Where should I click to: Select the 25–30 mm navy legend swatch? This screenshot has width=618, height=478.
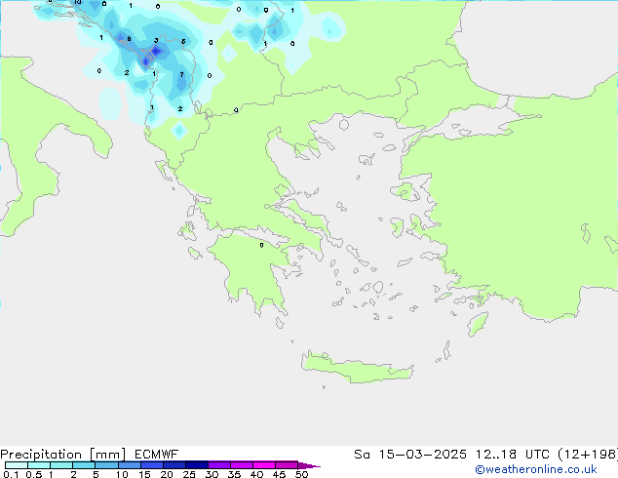[197, 465]
